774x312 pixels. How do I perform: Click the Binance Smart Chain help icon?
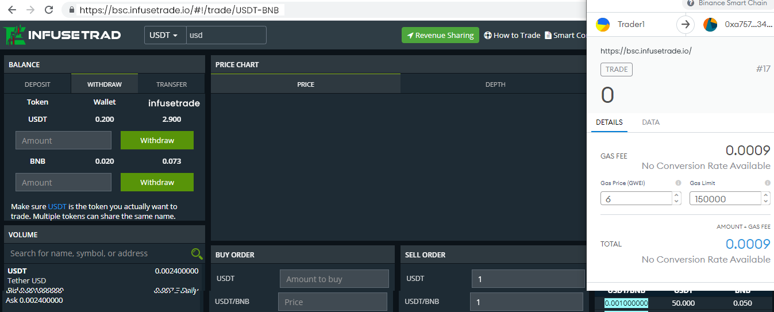pos(691,3)
